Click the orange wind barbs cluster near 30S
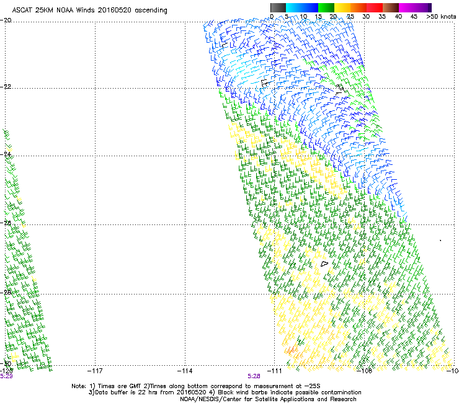 292,350
